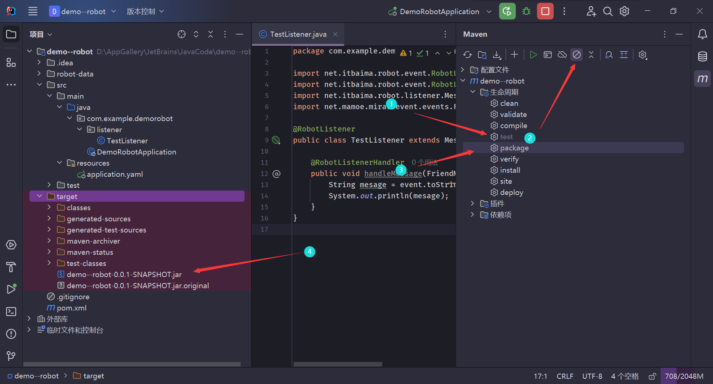713x384 pixels.
Task: Open the Database tool window icon
Action: tap(702, 56)
